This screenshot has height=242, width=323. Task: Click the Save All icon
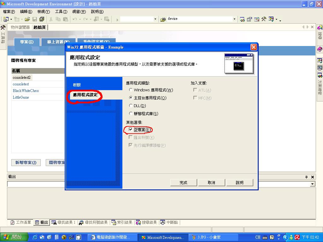coord(42,19)
